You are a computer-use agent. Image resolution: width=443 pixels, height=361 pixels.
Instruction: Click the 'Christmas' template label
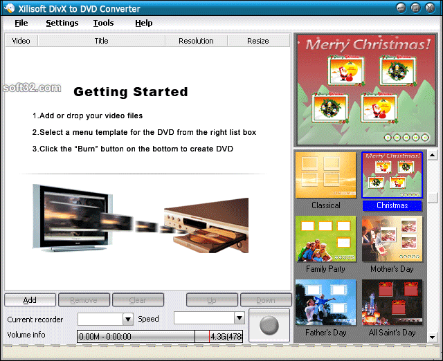click(x=392, y=205)
